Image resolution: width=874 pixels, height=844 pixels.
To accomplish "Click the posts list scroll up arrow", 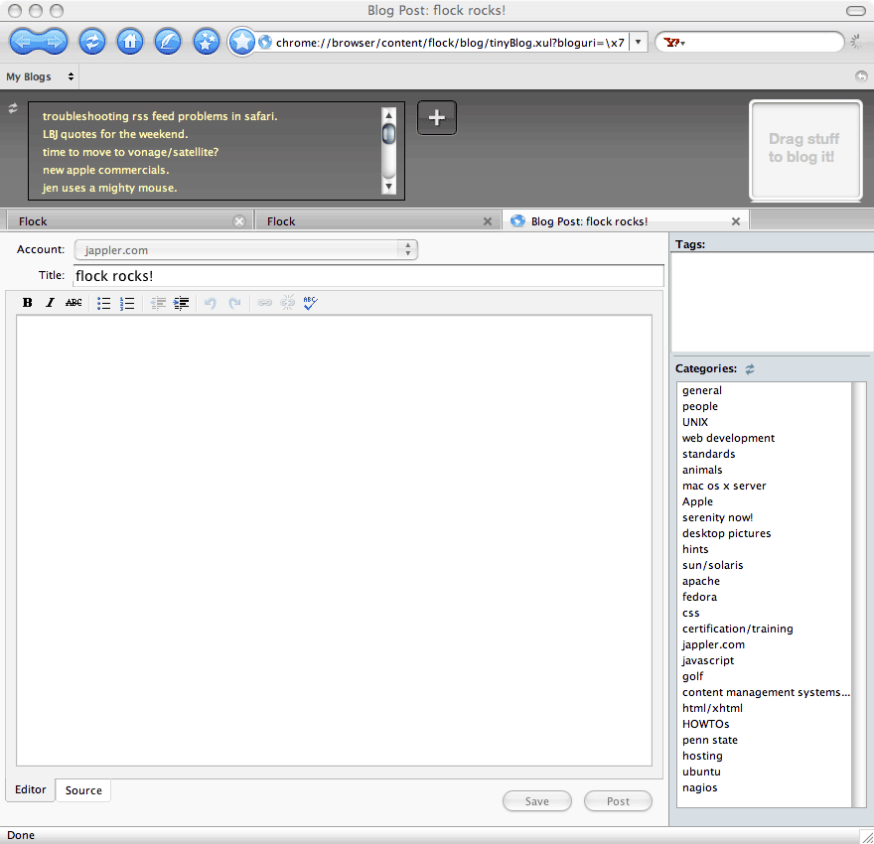I will click(x=389, y=115).
